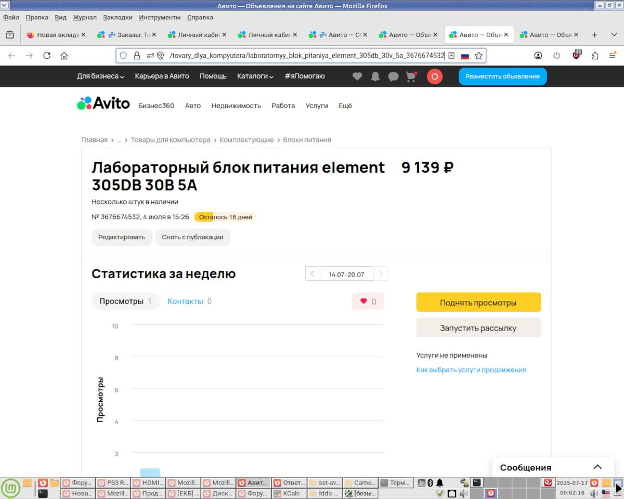The image size is (624, 499).
Task: Open Avito favorites heart icon in header
Action: coord(357,76)
